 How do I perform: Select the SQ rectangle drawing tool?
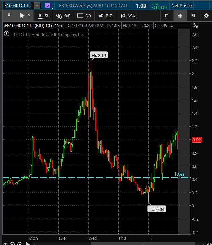click(84, 16)
